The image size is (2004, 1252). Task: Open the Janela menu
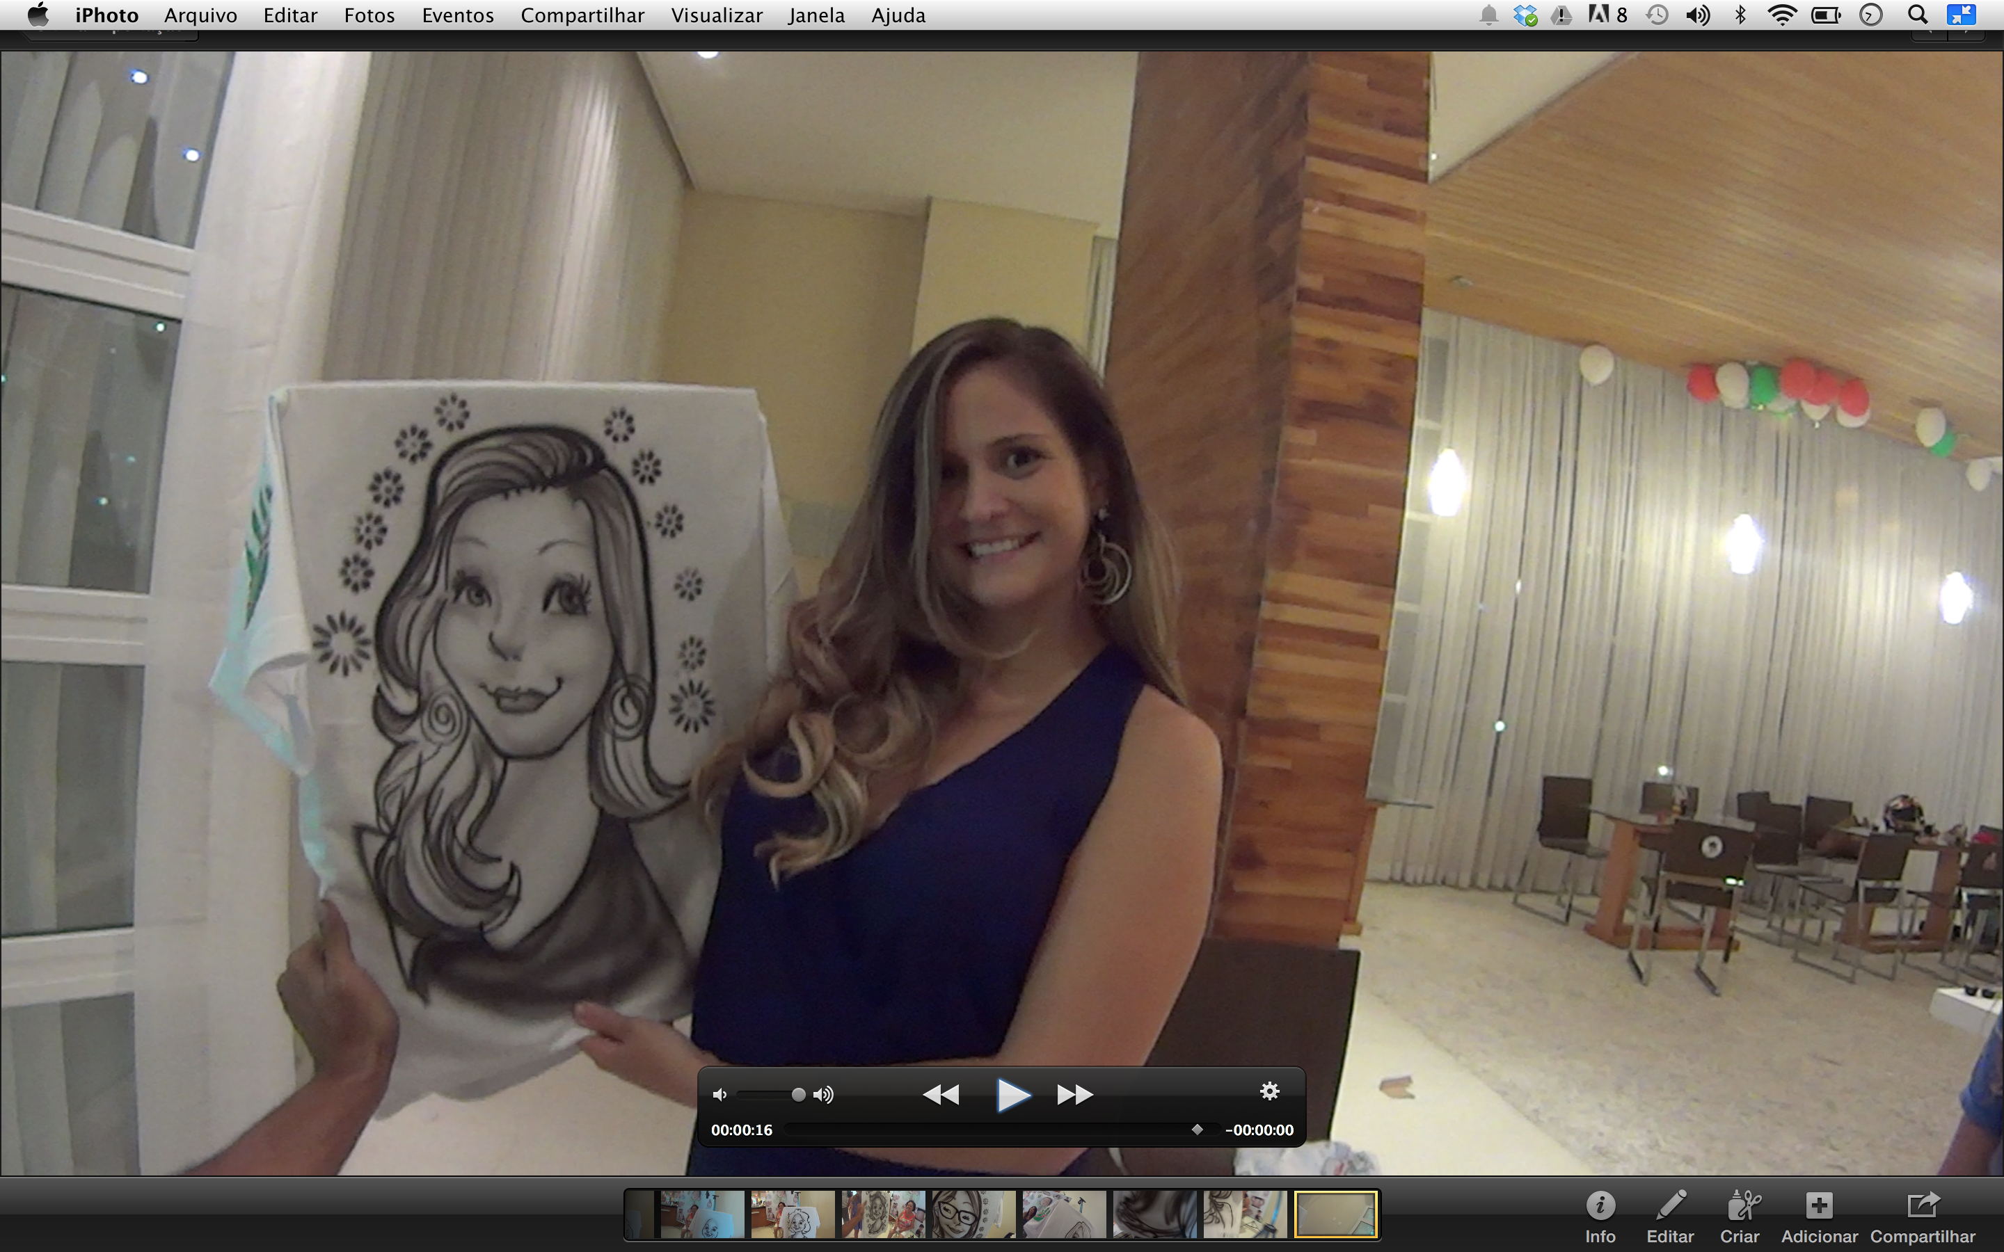[x=816, y=15]
